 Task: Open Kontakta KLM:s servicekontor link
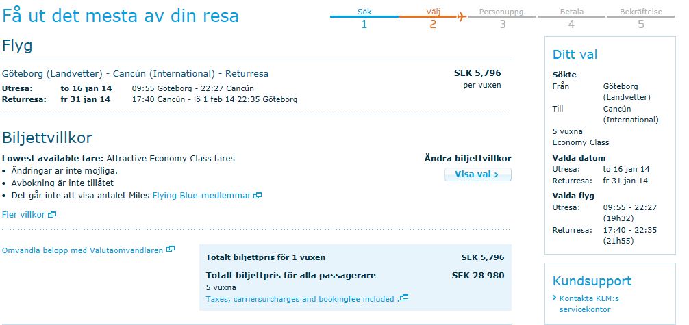(x=588, y=304)
